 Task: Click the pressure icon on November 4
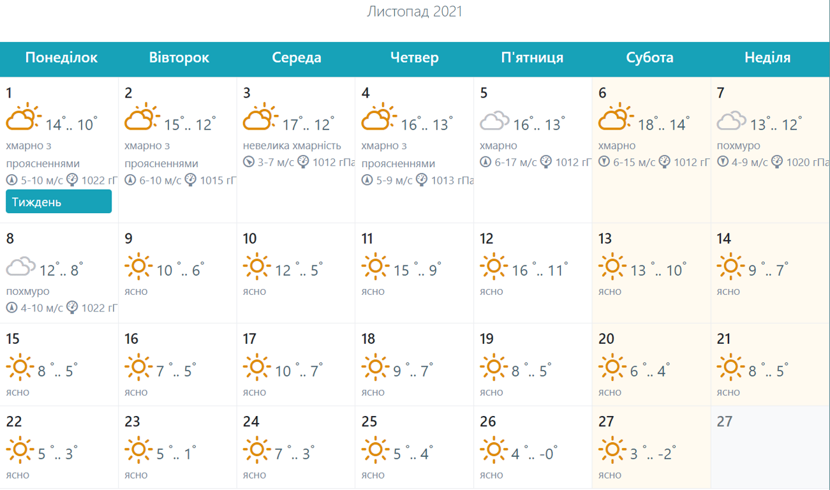[x=421, y=180]
